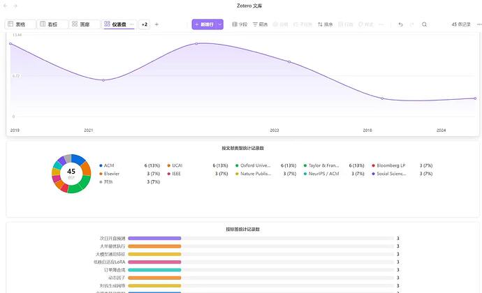Click the 按文献类型统计记录数 chart title

[x=243, y=148]
